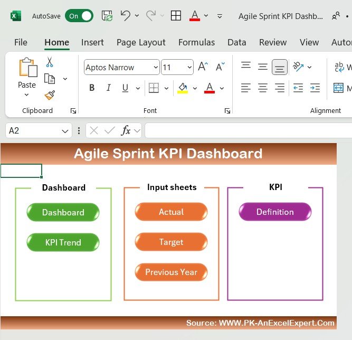Open the Font group Font Color dropdown arrow

coord(222,88)
